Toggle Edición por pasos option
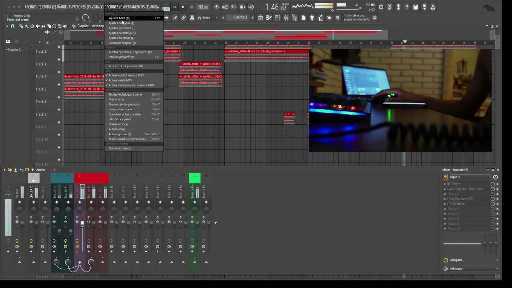 [134, 119]
